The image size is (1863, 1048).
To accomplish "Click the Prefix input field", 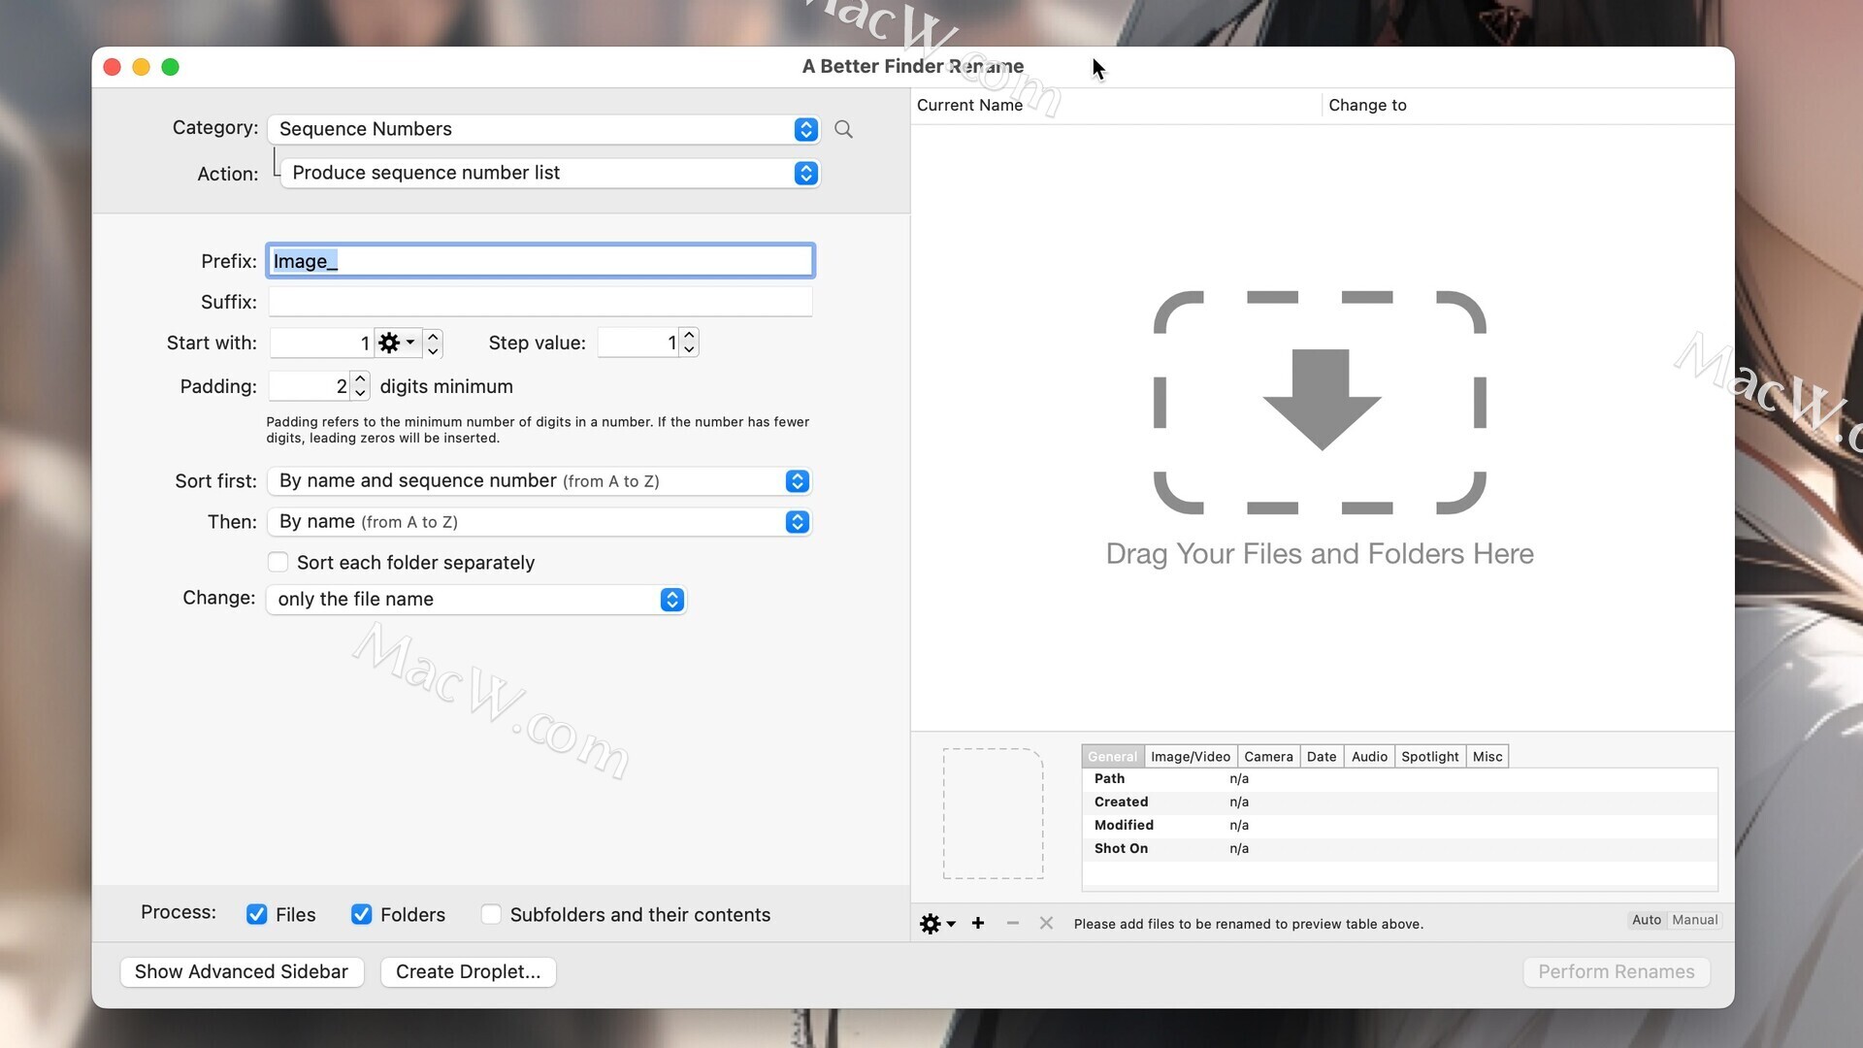I will [539, 261].
